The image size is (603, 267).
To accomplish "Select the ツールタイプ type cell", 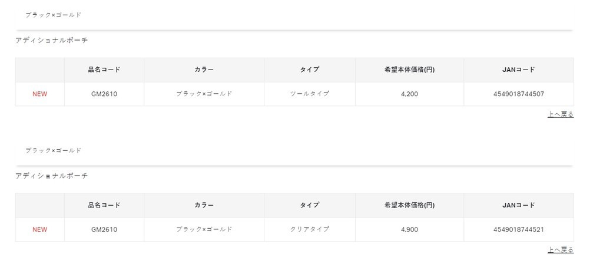I will coord(310,94).
